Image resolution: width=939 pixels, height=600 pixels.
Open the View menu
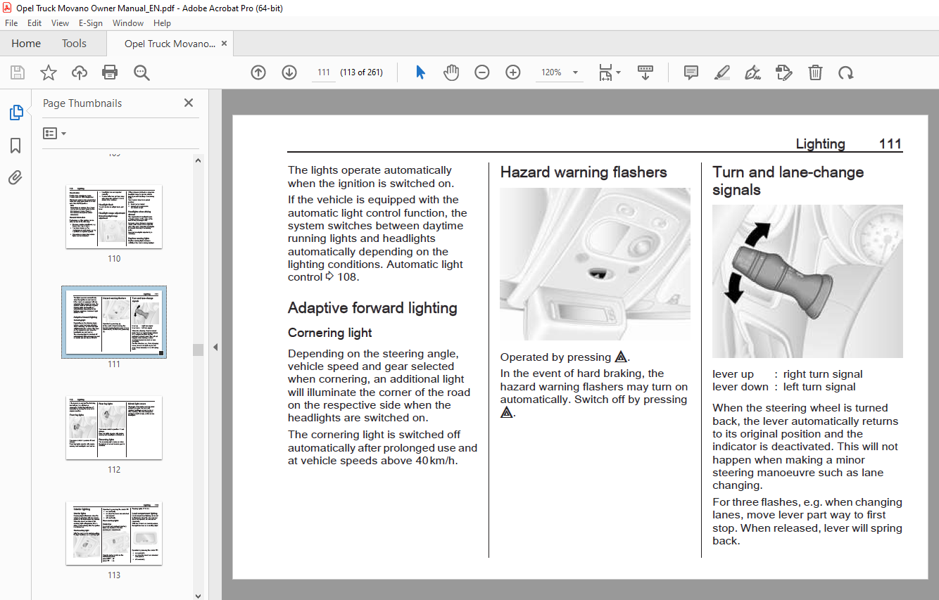[x=60, y=23]
